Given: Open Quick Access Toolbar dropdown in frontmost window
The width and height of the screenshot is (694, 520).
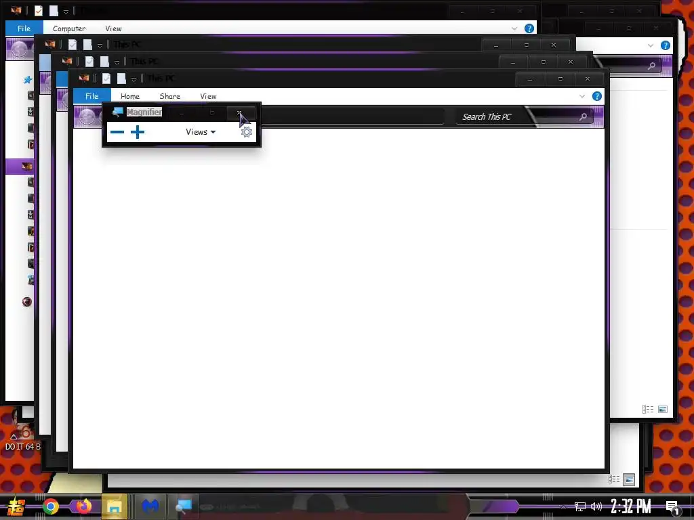Looking at the screenshot, I should [134, 80].
